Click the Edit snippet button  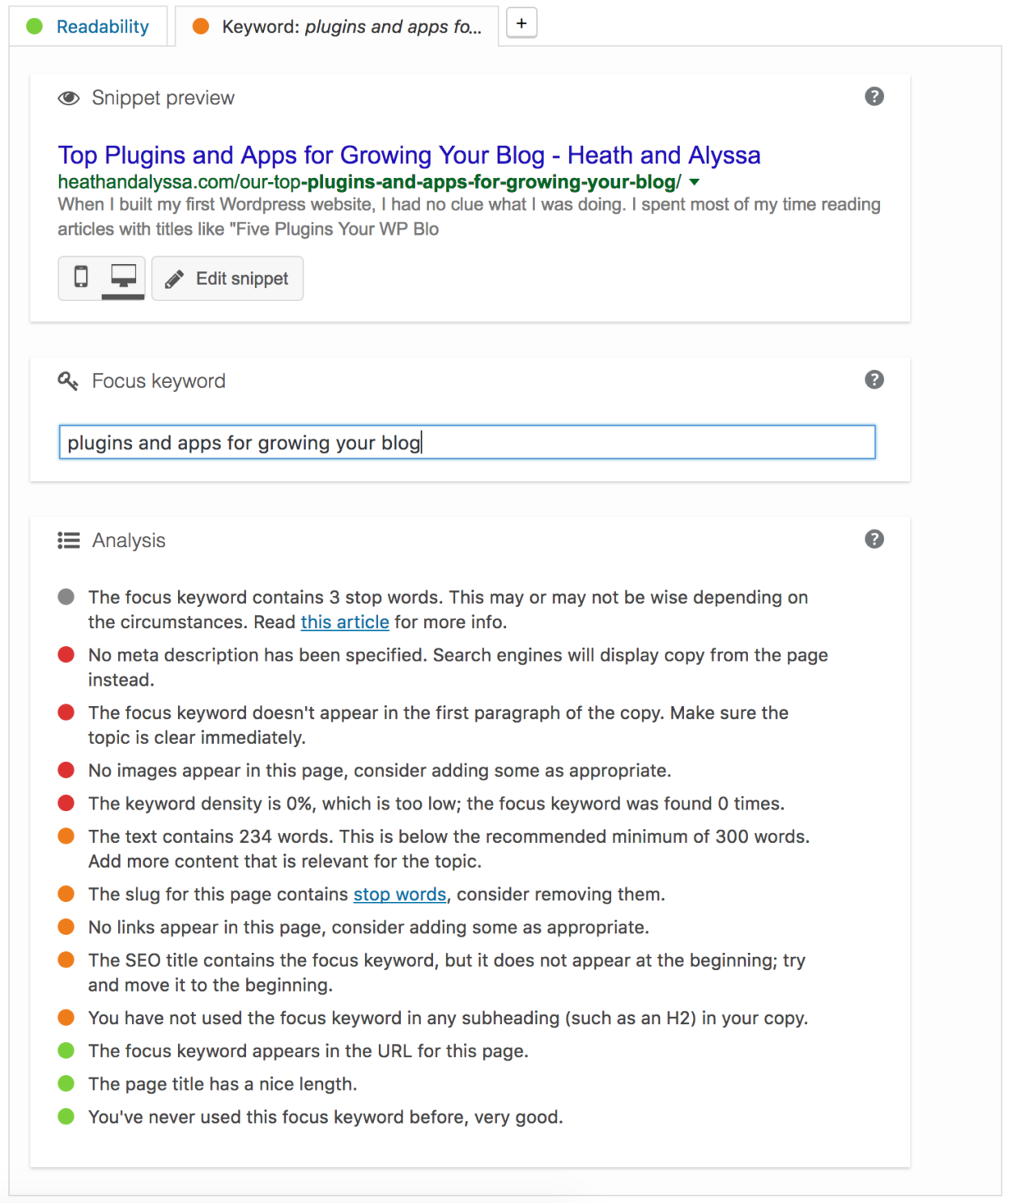pos(227,278)
